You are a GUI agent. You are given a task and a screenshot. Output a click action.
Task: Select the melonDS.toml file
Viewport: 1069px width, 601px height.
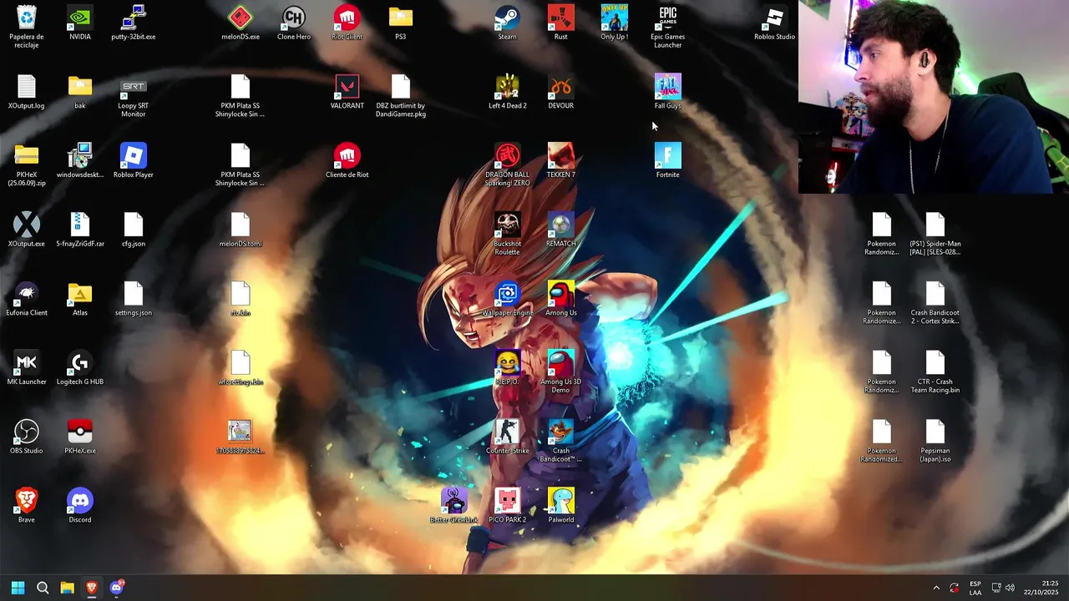pos(241,225)
